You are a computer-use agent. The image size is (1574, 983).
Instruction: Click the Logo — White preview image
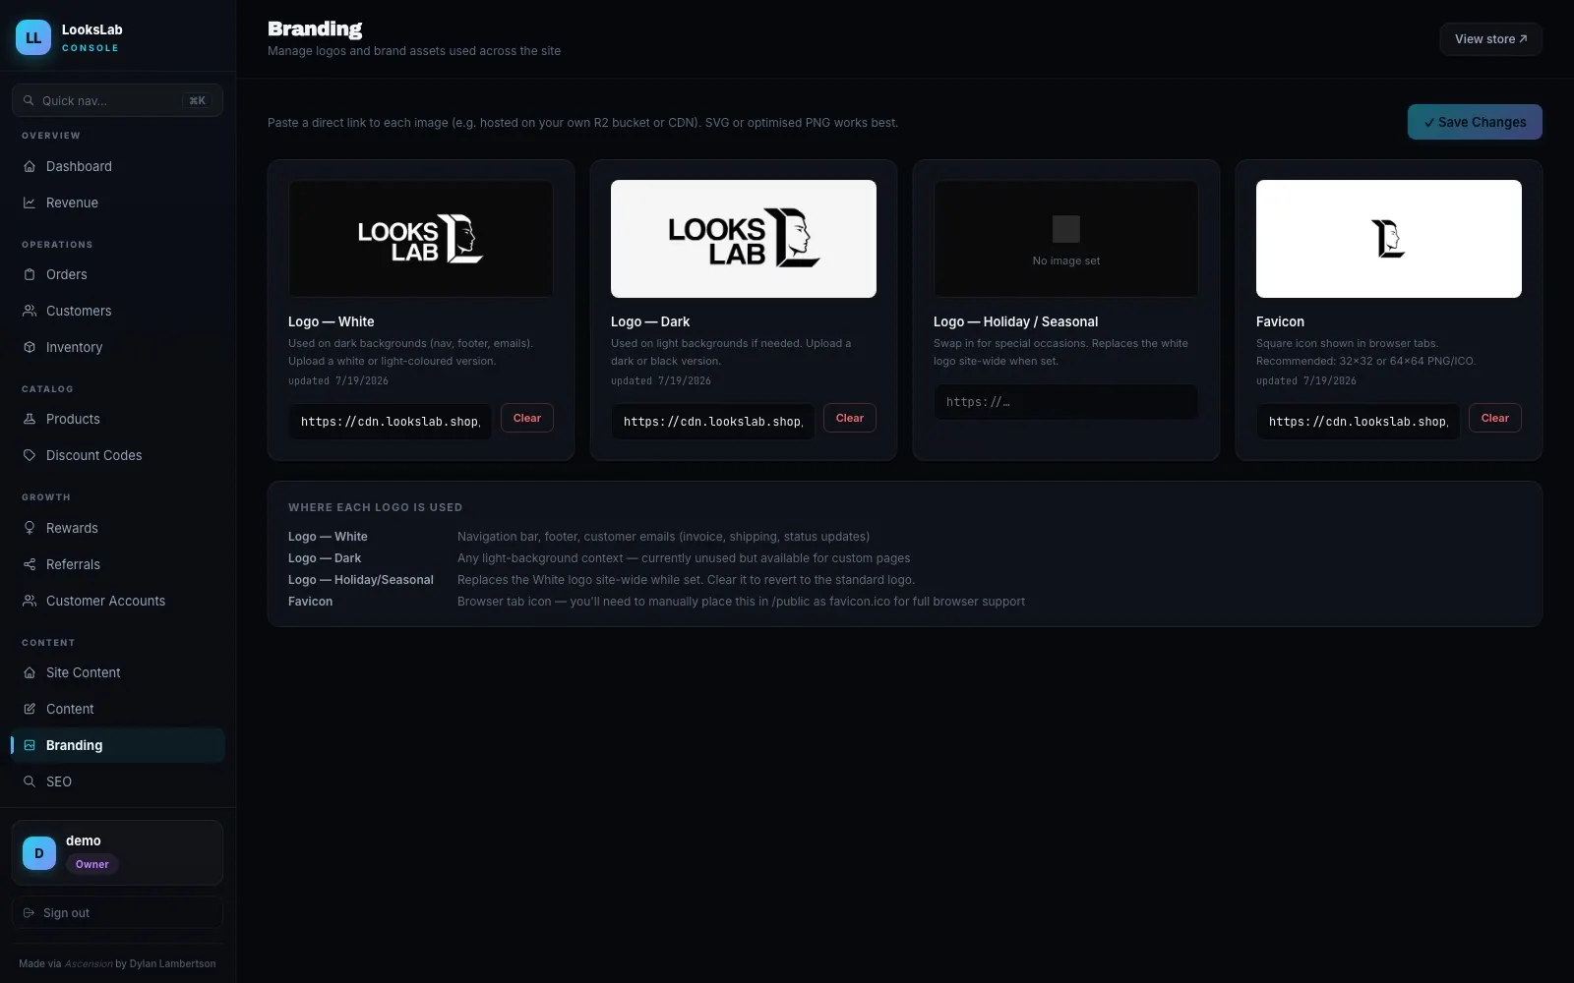point(421,239)
